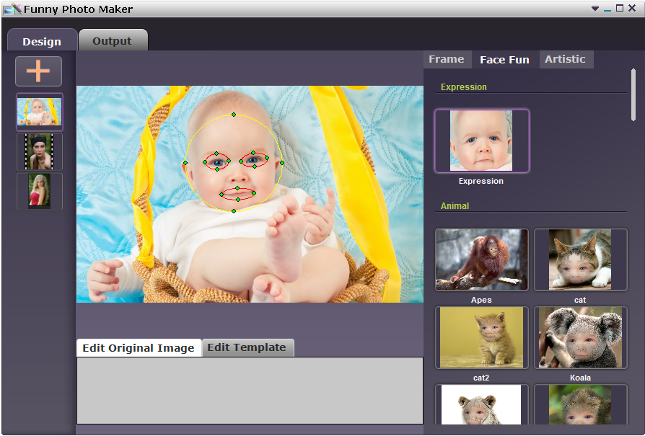The height and width of the screenshot is (436, 645).
Task: Choose the cat2 kitten template
Action: 482,337
